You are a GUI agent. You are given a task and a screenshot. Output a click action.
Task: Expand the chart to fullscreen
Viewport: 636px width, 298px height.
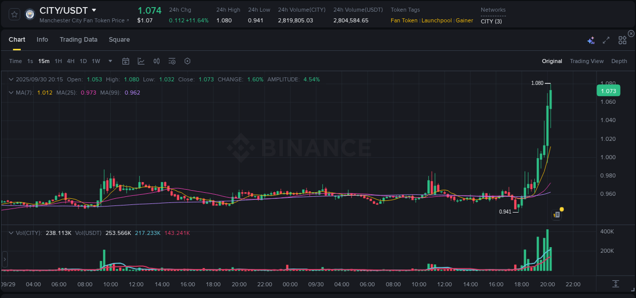(x=605, y=40)
